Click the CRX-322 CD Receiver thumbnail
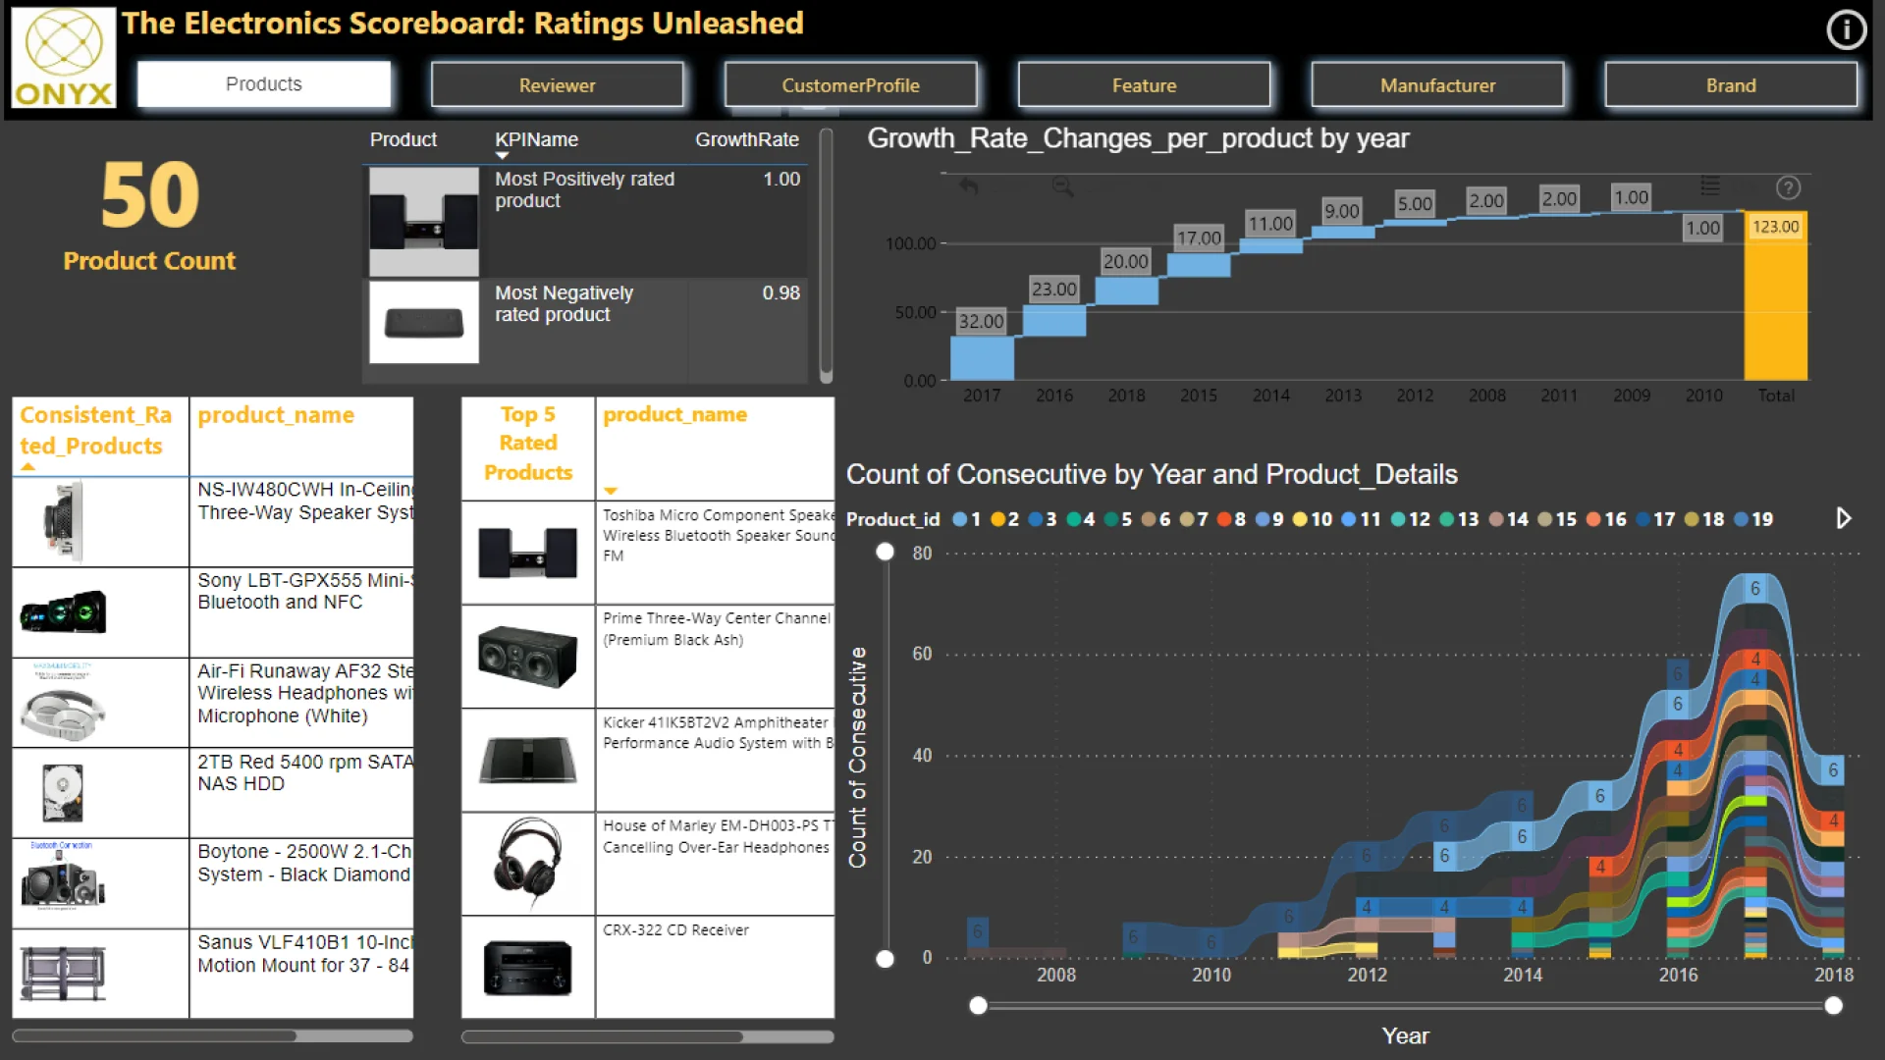1885x1060 pixels. (528, 968)
